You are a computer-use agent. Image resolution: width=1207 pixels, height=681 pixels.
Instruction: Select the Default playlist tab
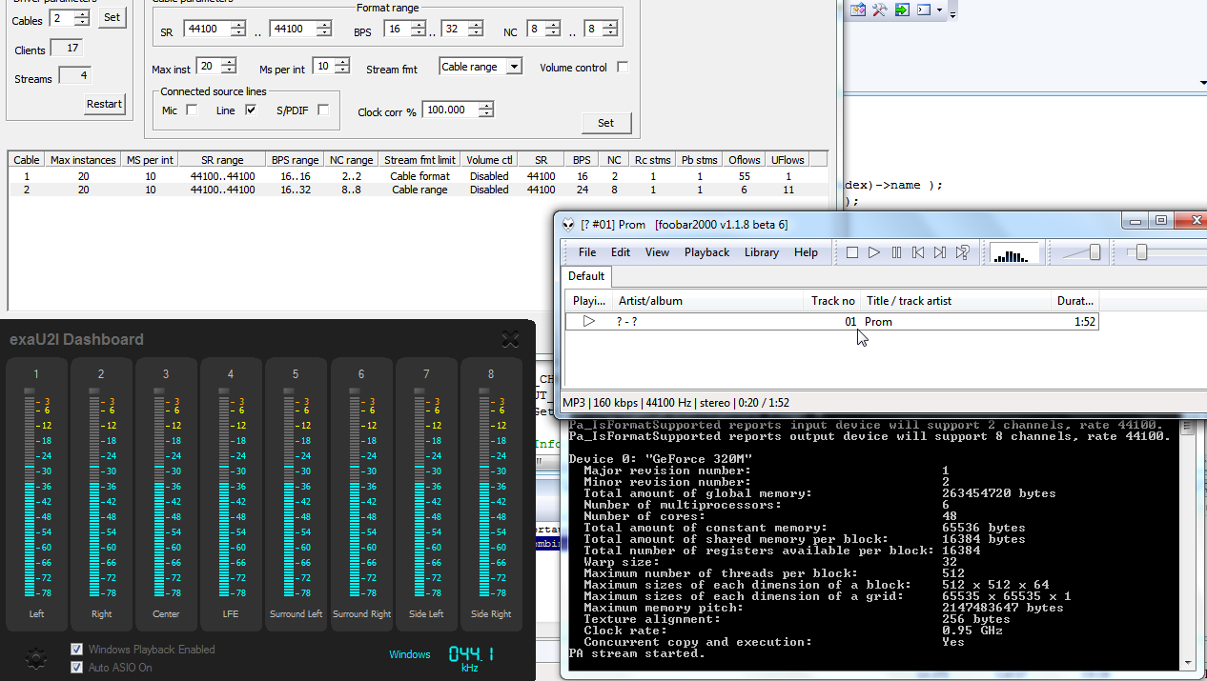pos(586,276)
